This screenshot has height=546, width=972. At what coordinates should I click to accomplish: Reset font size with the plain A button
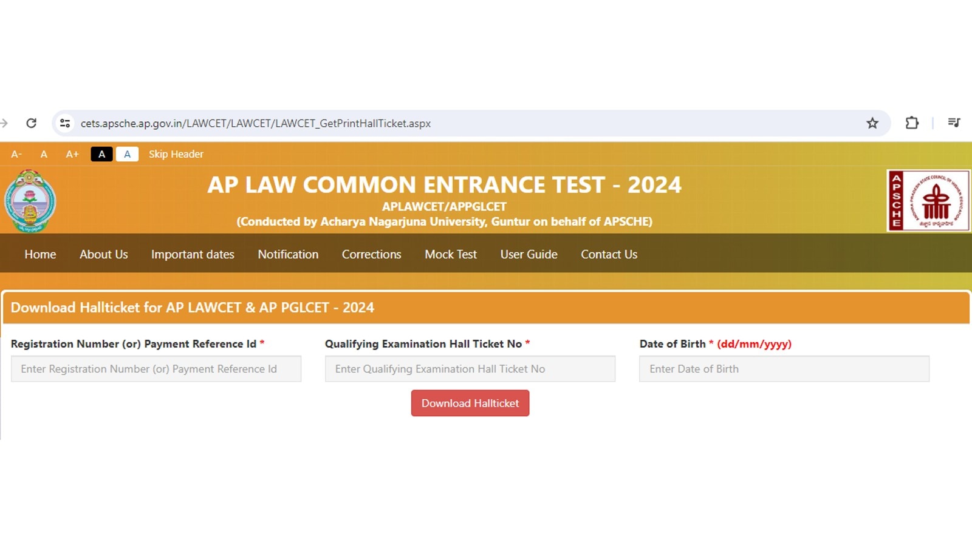[44, 154]
